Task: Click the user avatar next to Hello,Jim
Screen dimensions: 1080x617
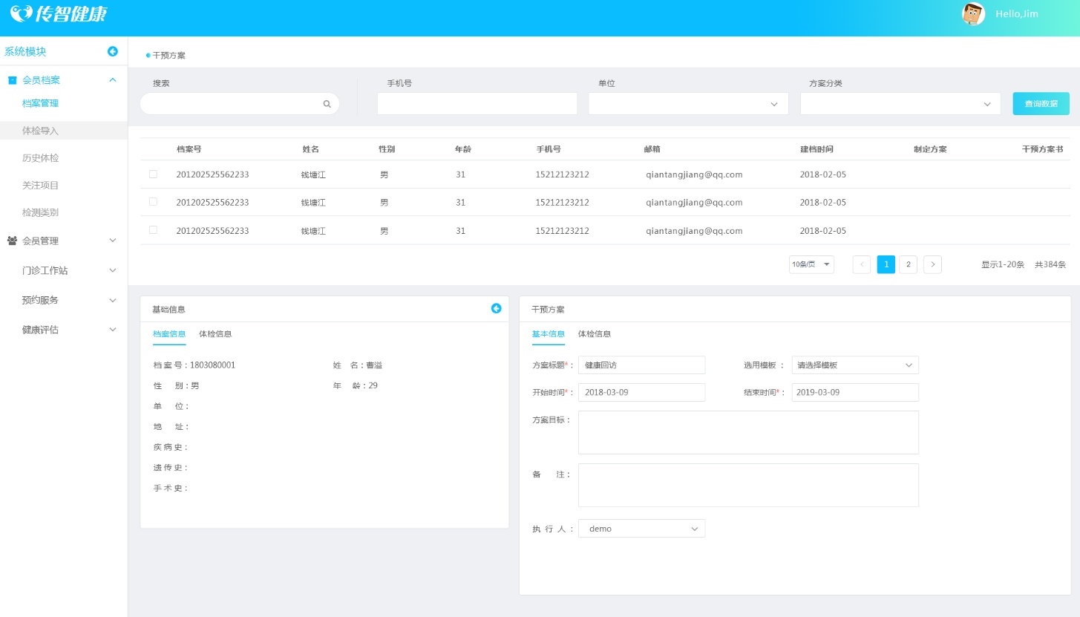Action: point(973,14)
